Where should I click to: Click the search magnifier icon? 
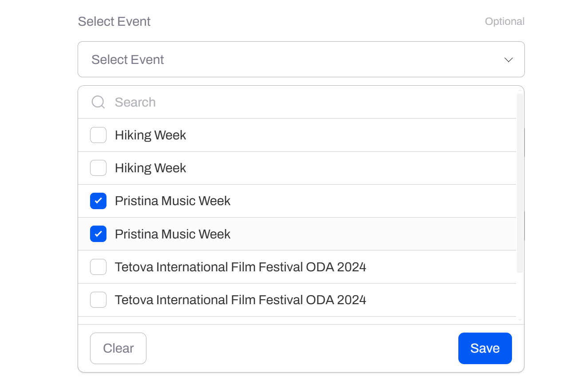98,102
